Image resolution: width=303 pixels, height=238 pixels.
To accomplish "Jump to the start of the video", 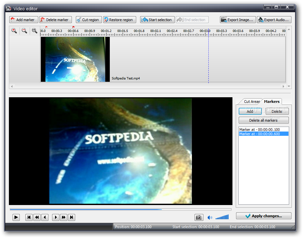I will (x=29, y=217).
